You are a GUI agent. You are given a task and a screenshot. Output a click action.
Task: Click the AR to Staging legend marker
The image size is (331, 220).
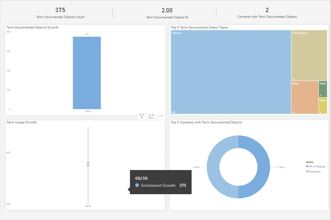point(307,166)
